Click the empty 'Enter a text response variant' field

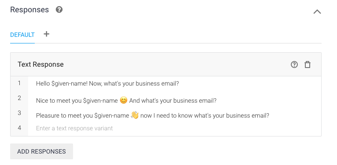click(175, 128)
